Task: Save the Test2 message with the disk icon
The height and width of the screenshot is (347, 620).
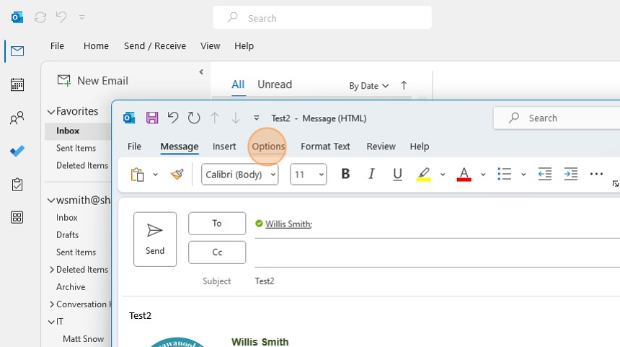Action: [152, 118]
